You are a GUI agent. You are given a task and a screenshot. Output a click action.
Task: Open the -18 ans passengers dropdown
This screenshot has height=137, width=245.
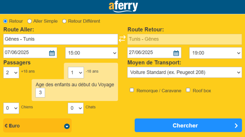76,73
